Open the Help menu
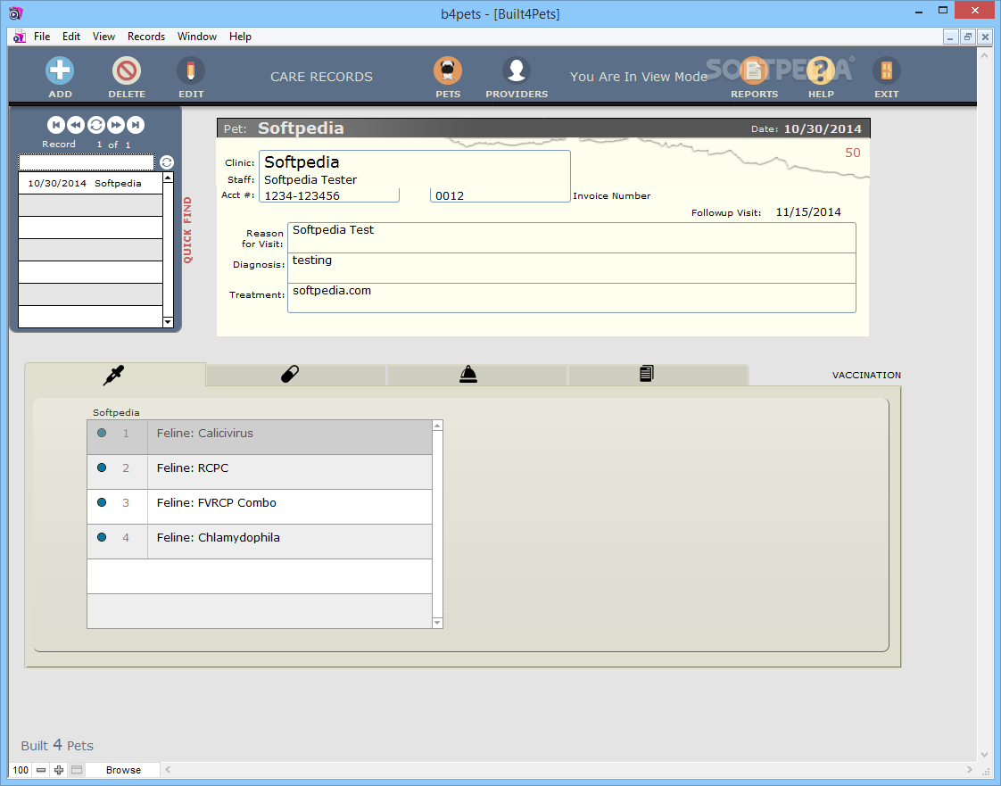1001x786 pixels. (x=240, y=37)
